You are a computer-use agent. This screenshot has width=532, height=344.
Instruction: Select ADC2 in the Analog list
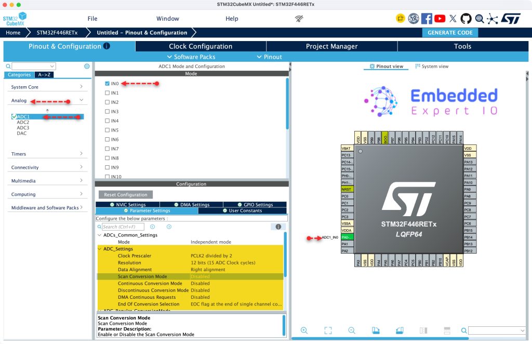coord(23,122)
